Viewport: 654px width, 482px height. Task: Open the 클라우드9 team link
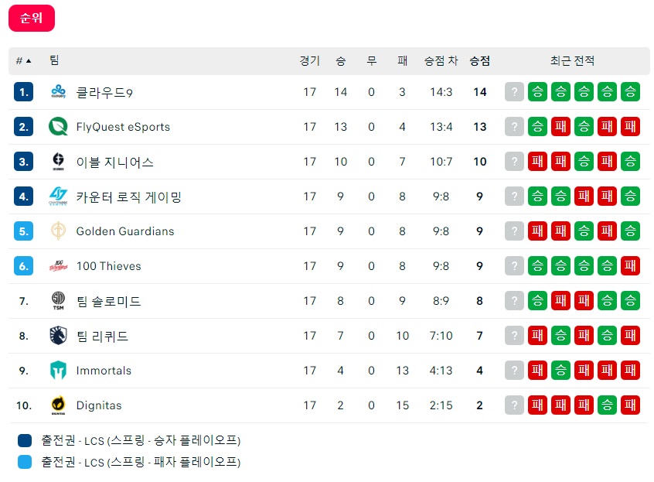pos(104,92)
